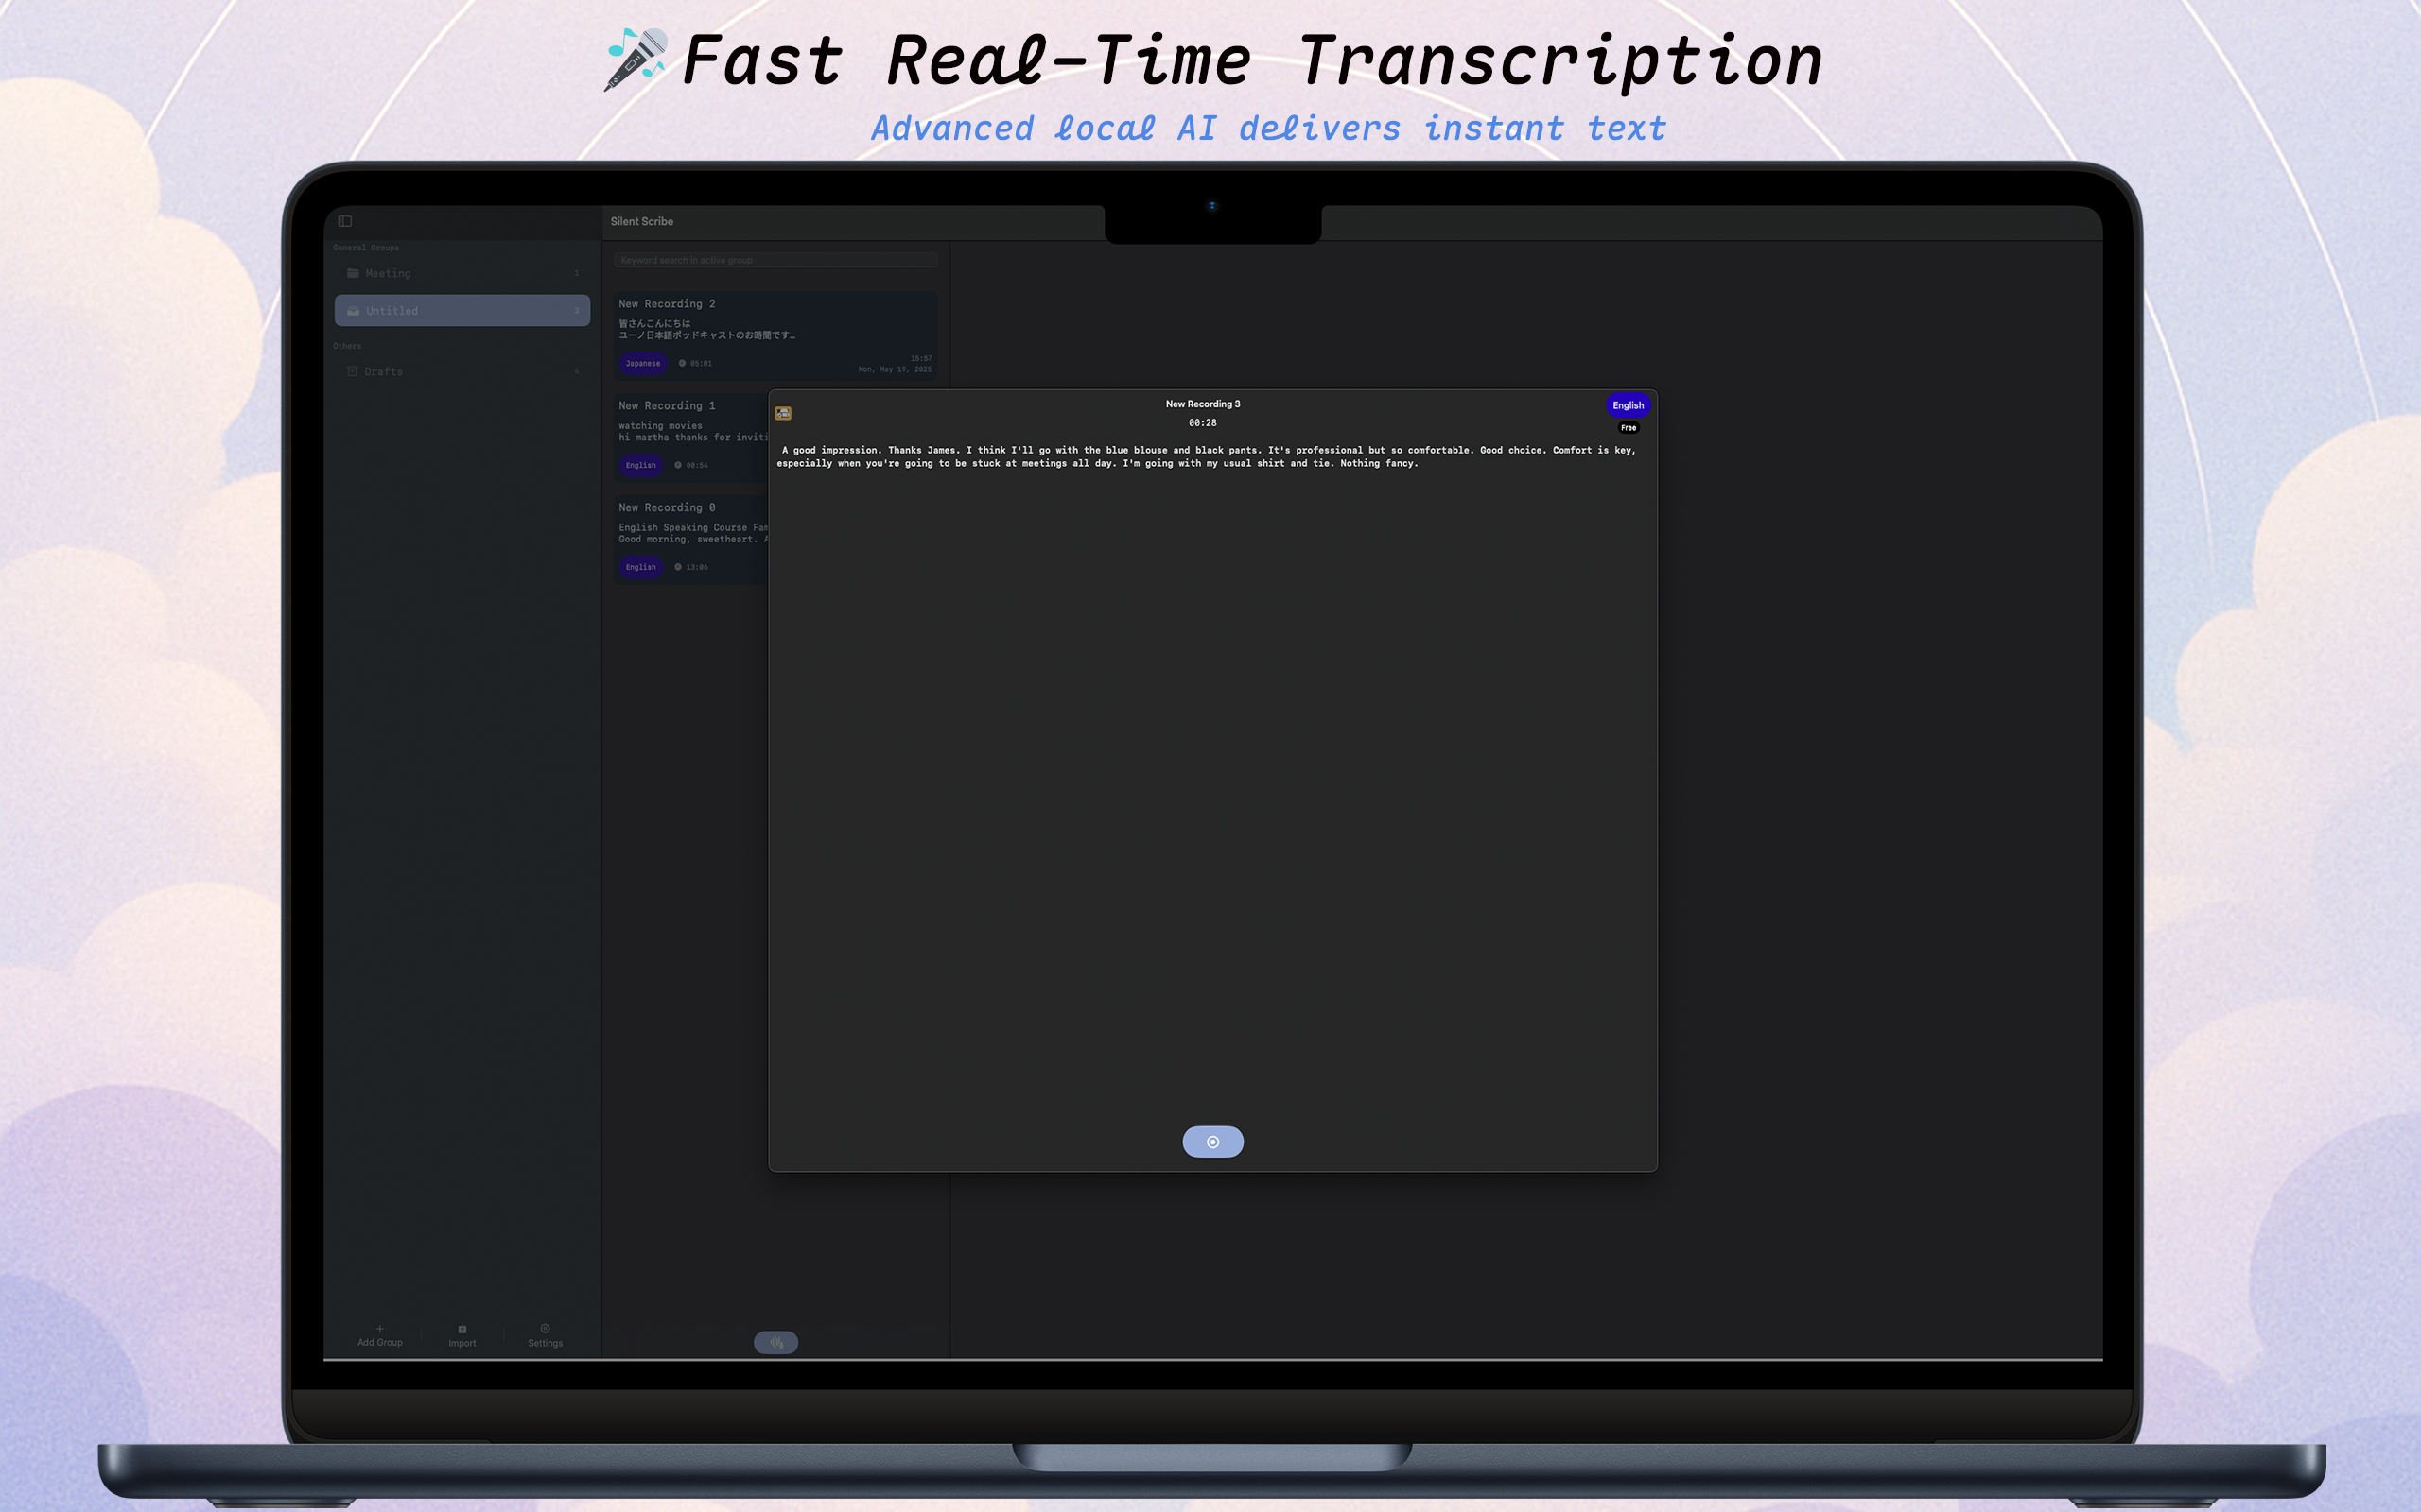
Task: Click the Japanese language tag
Action: (x=642, y=363)
